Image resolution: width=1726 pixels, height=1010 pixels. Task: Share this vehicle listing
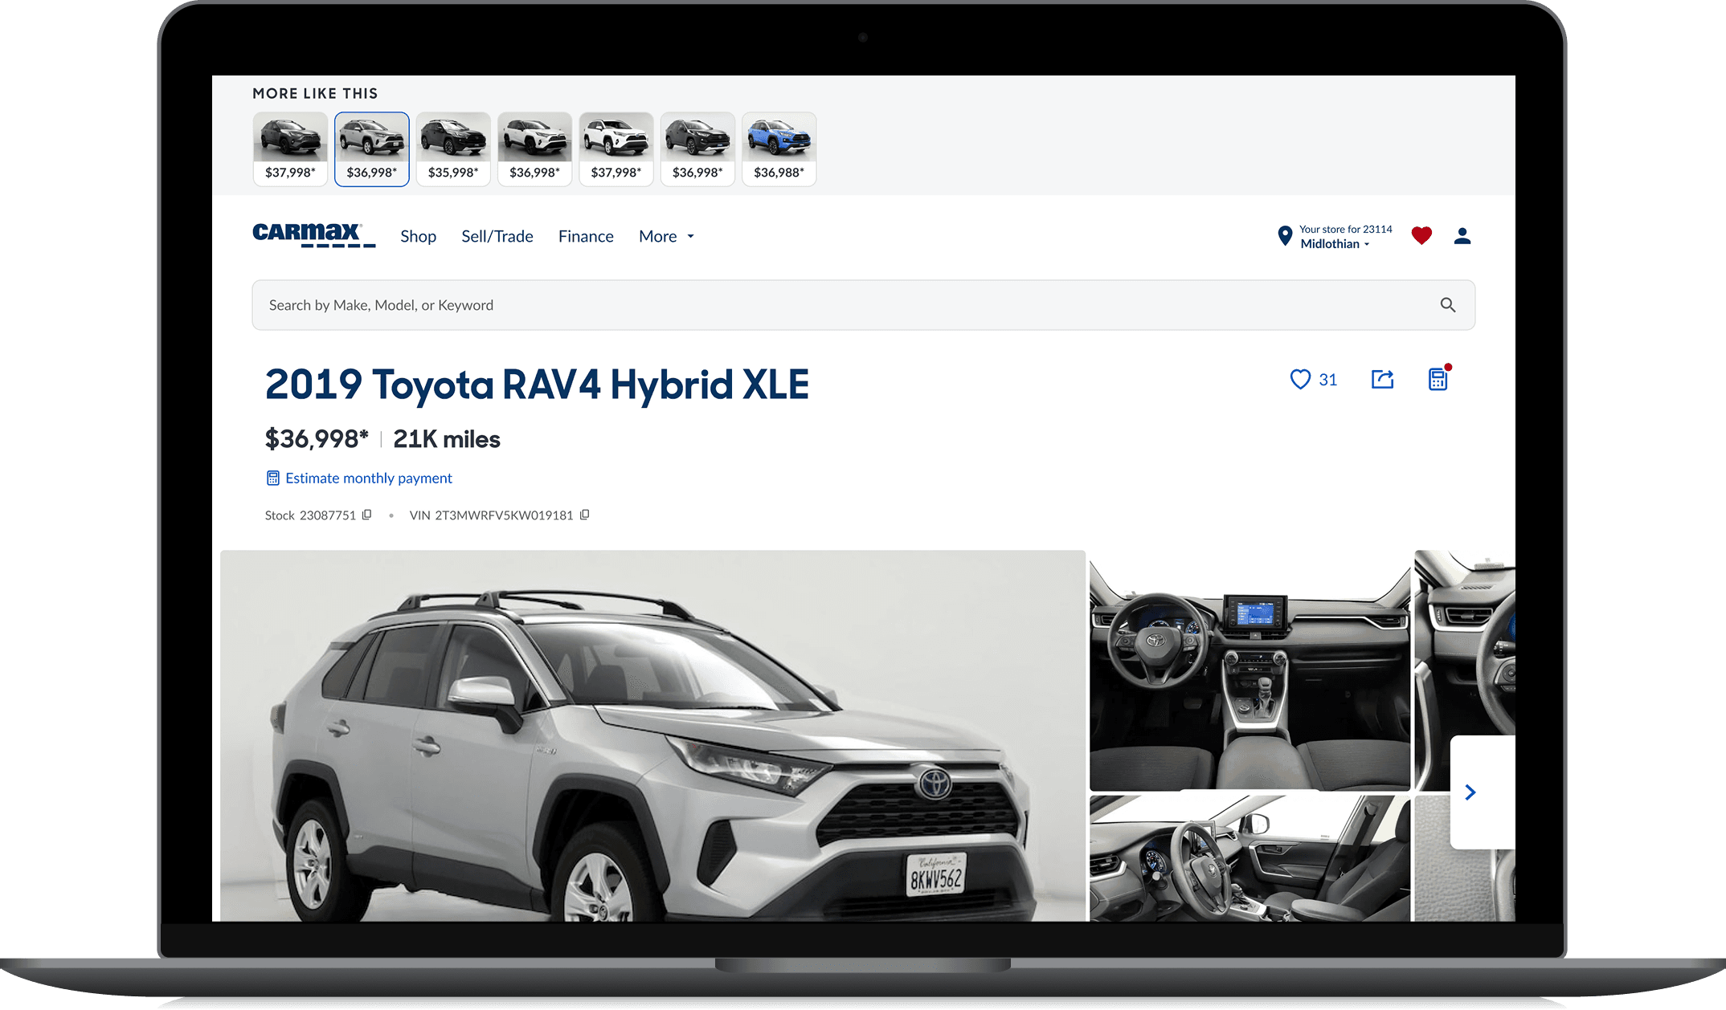1382,379
